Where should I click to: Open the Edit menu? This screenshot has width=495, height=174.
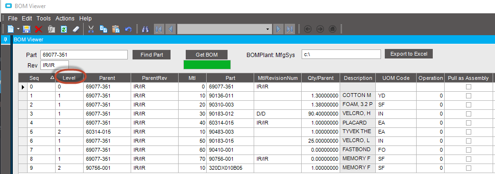coord(27,19)
